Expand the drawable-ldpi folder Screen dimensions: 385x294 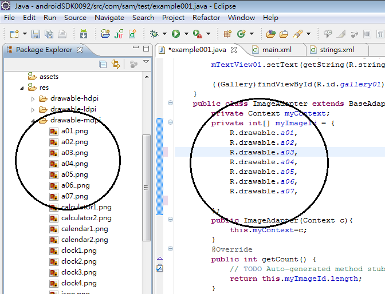coord(33,109)
